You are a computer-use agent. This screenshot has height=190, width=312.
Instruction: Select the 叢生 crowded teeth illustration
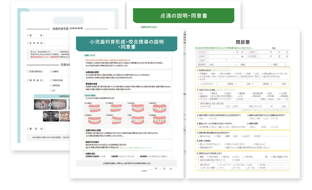138,120
